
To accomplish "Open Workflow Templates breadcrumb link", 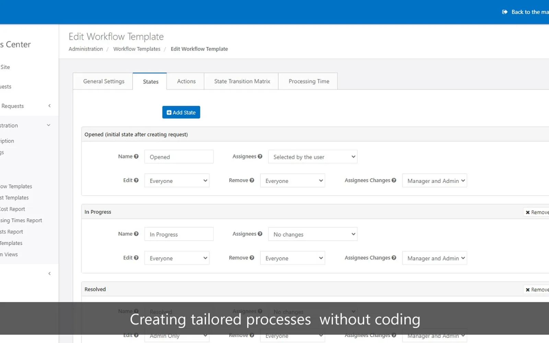I will (137, 49).
